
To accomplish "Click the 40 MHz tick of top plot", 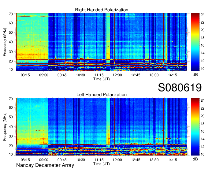I will (11, 42).
